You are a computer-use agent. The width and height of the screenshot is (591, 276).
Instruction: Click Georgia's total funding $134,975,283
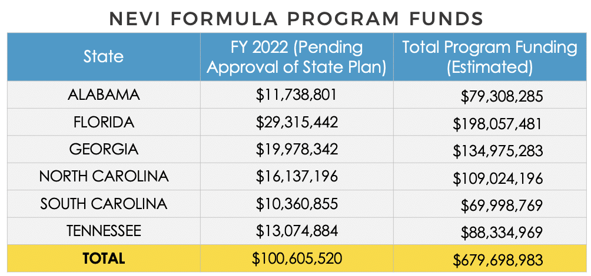[497, 151]
